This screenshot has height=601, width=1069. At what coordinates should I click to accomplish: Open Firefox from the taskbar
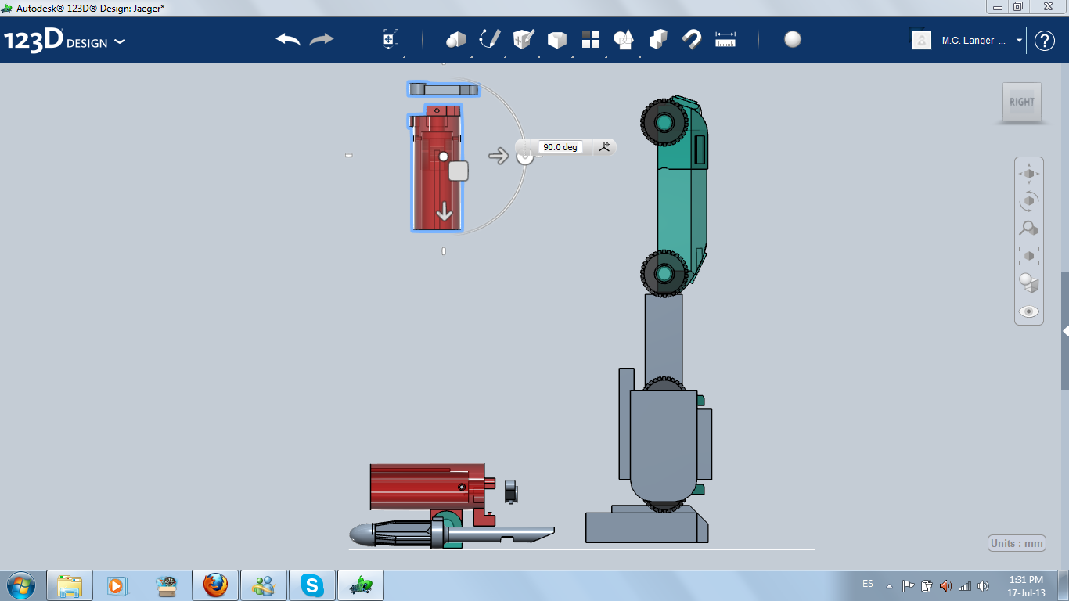tap(215, 585)
